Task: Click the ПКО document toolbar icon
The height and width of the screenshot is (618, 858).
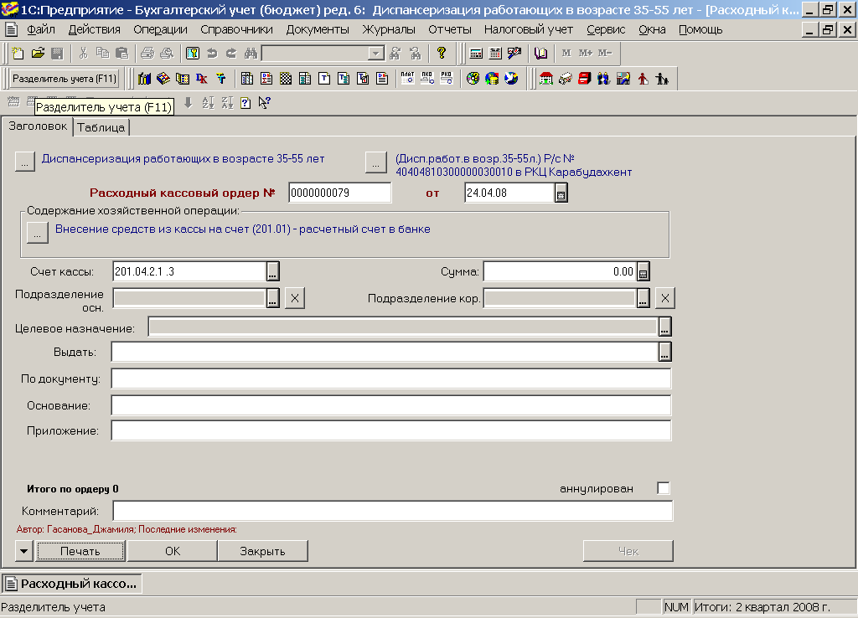Action: pos(427,79)
